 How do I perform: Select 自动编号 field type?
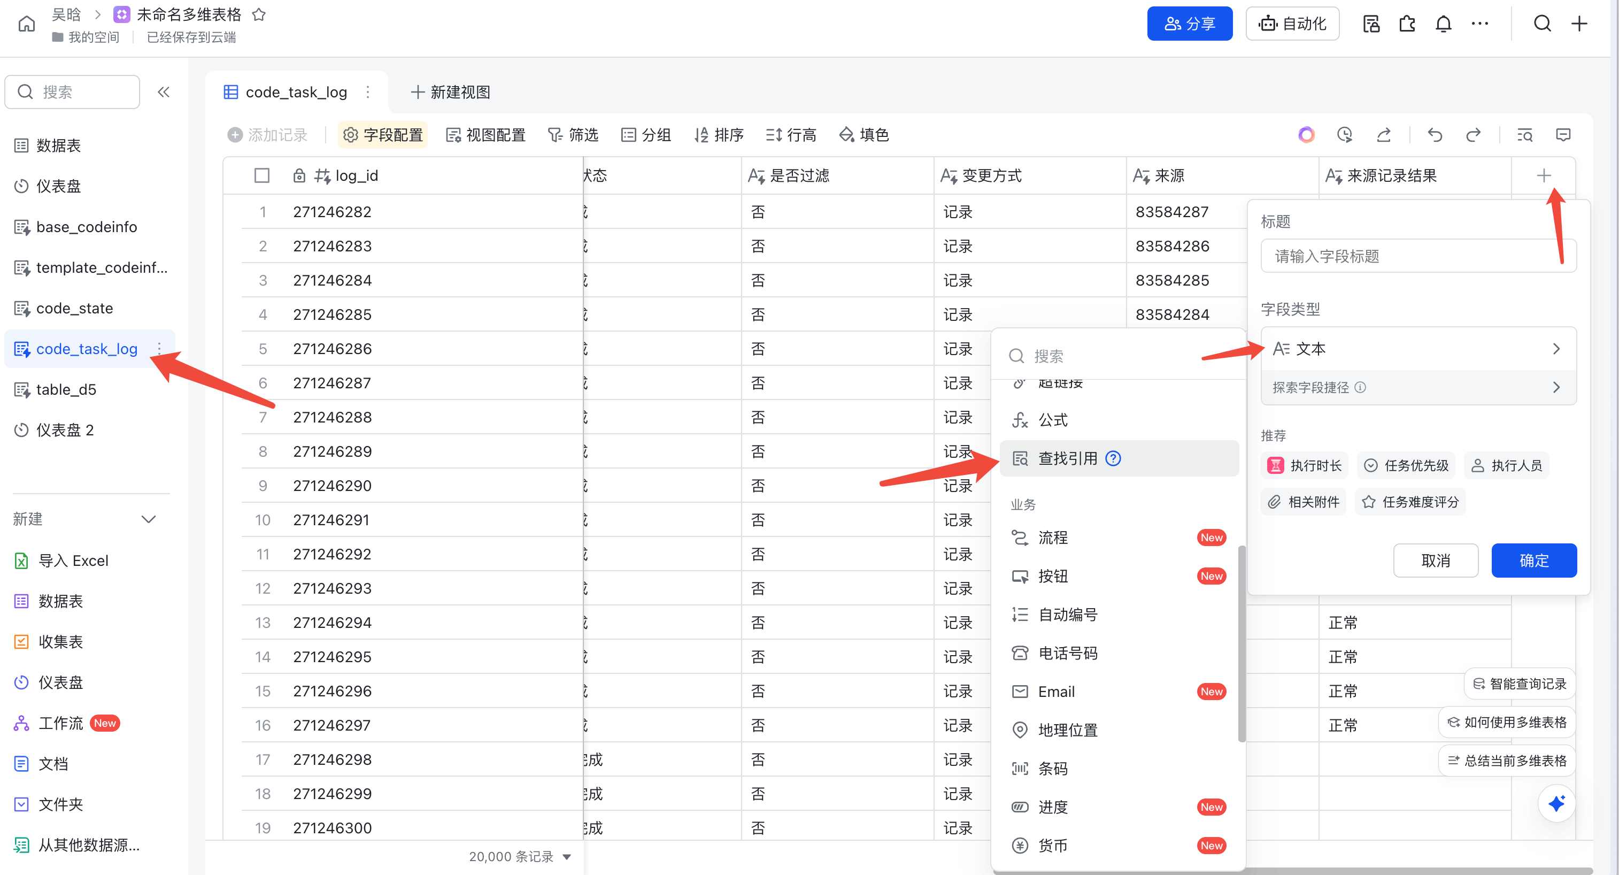[1119, 614]
